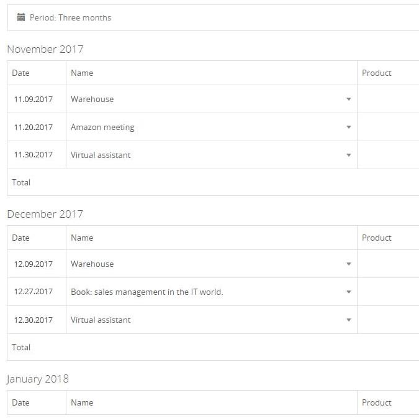Select the 11.09.2017 date cell
The height and width of the screenshot is (418, 419).
34,99
